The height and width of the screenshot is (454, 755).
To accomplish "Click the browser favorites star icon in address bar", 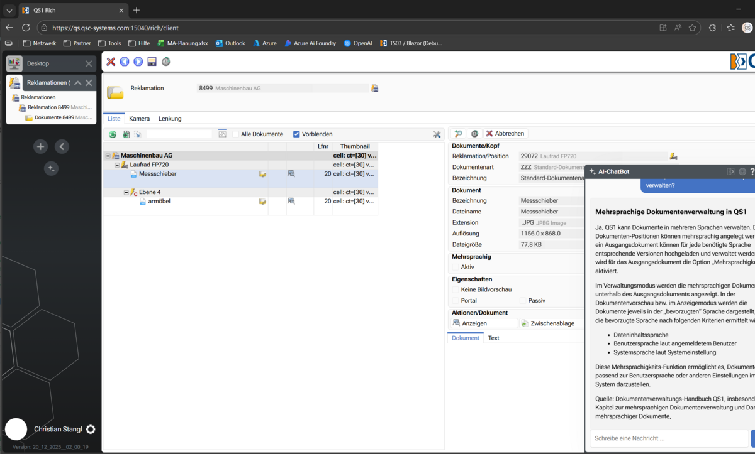I will click(x=693, y=28).
